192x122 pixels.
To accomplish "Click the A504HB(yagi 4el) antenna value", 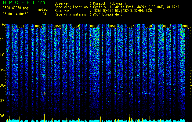I will tap(108, 14).
